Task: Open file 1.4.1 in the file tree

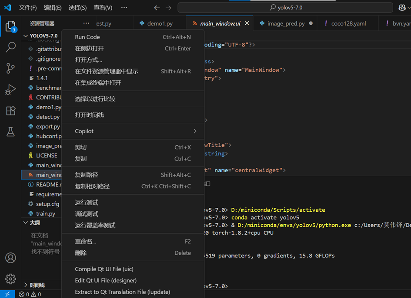Action: click(x=41, y=78)
